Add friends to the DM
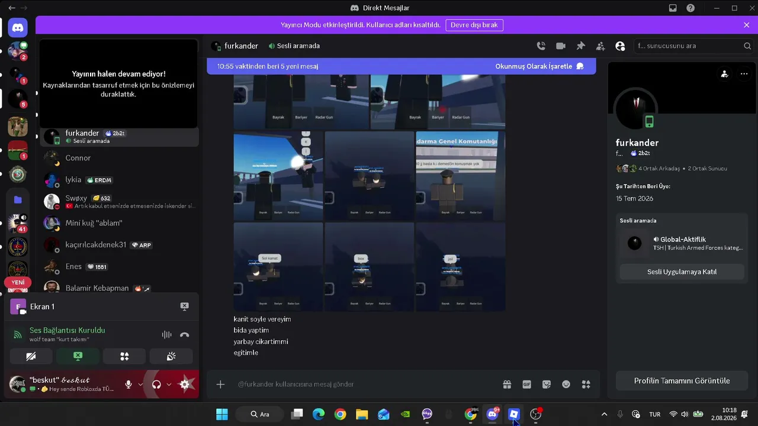 (x=600, y=46)
